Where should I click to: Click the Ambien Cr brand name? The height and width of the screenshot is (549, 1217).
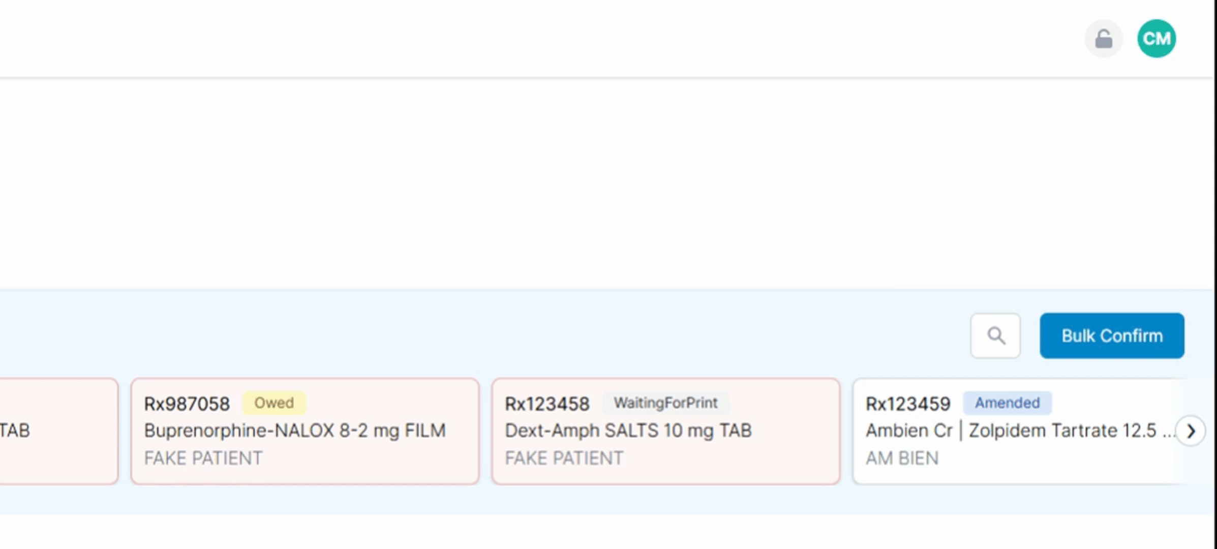(909, 431)
